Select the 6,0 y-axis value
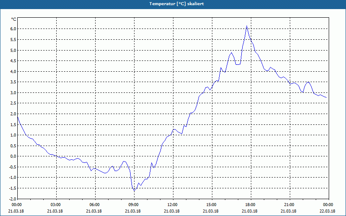 (x=13, y=29)
